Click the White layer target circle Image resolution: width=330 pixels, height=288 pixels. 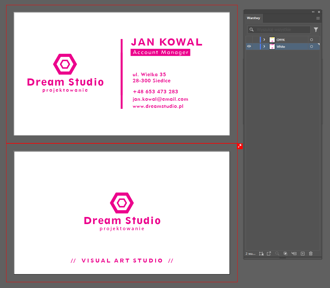pyautogui.click(x=312, y=46)
